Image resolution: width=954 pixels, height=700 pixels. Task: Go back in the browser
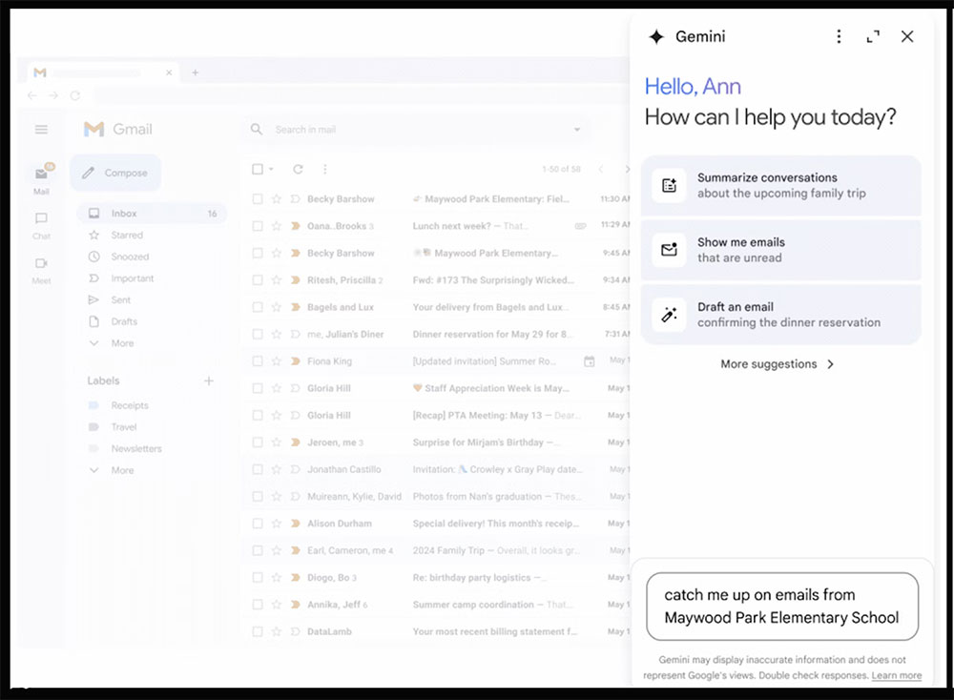[x=32, y=95]
